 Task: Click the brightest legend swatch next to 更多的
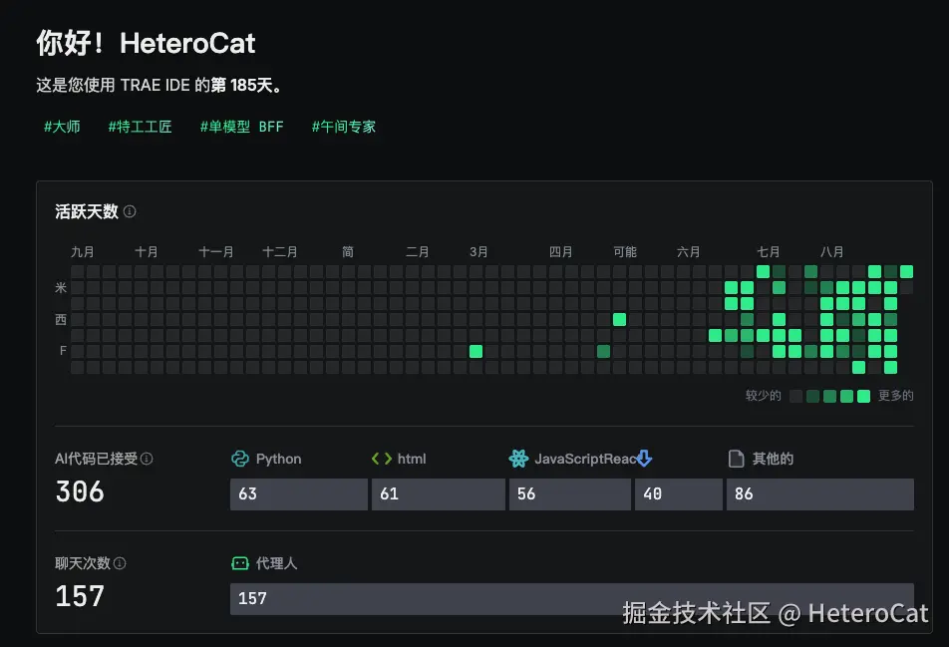pos(863,396)
